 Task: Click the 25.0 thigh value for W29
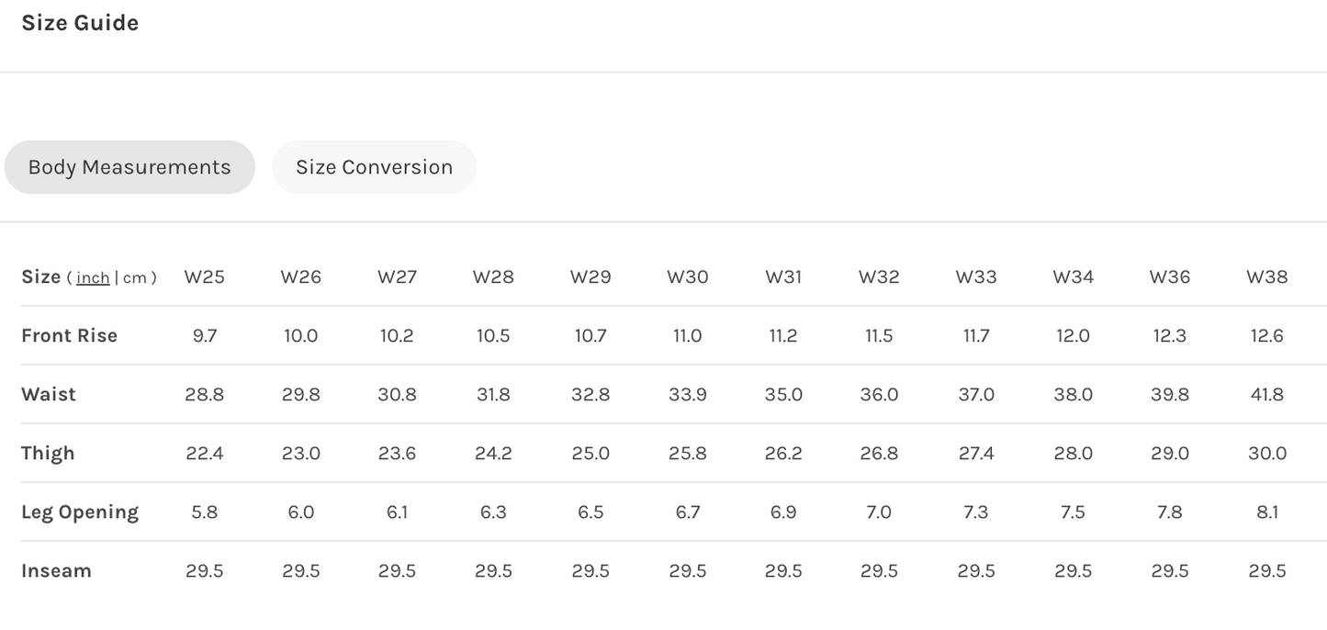tap(590, 453)
